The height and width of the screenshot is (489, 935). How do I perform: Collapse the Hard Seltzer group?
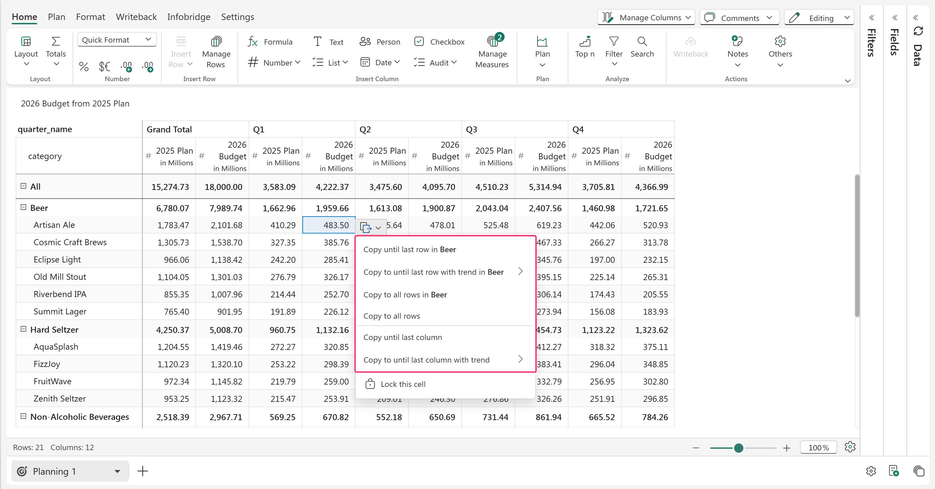click(x=24, y=329)
